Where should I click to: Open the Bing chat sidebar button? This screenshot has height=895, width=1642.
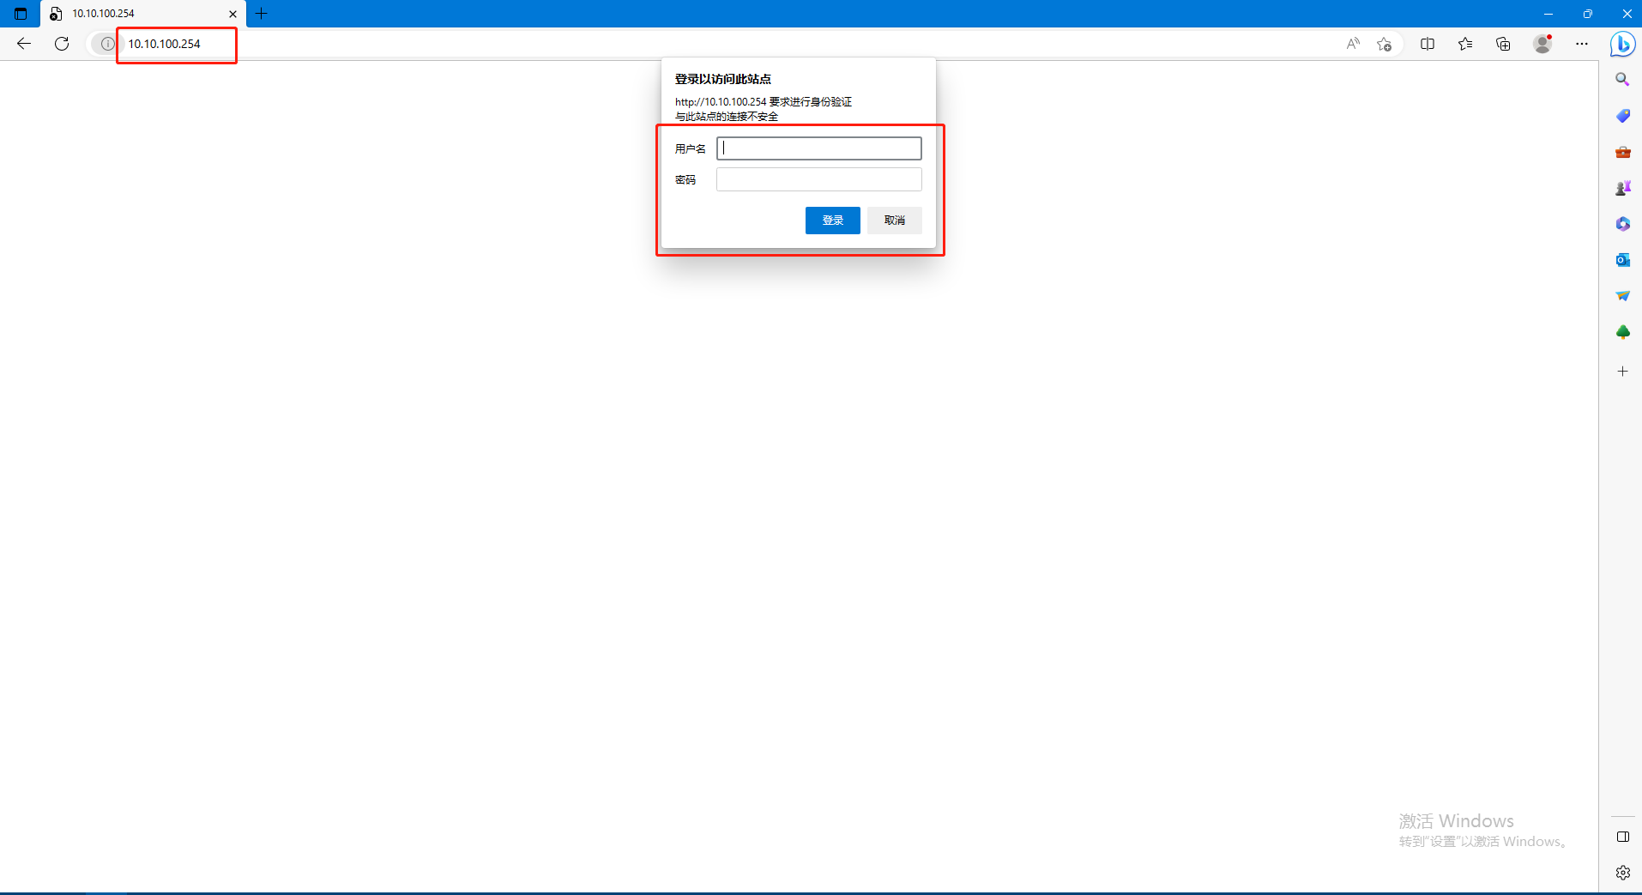coord(1621,44)
